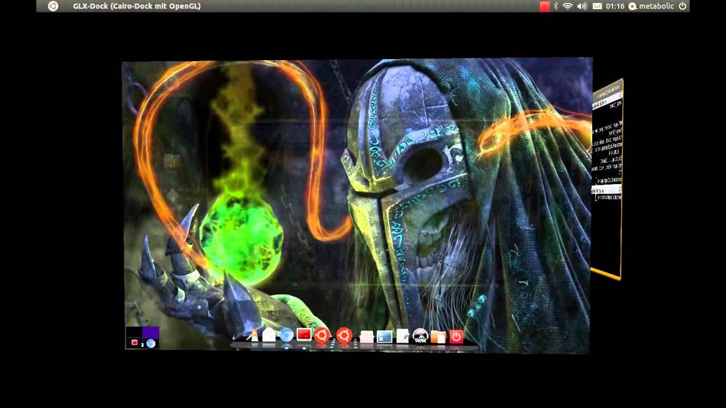Switch to the purple workspace in switcher
Viewport: 726px width, 408px height.
tap(151, 332)
